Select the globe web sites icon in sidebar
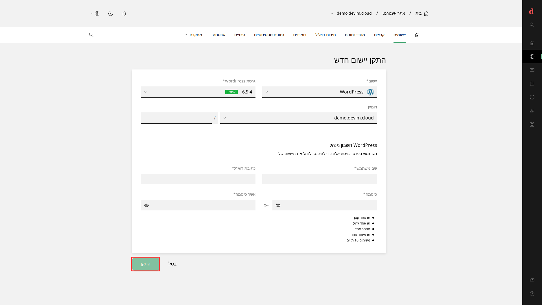Viewport: 542px width, 305px height. pos(532,56)
